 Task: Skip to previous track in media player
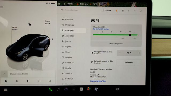coord(6,81)
